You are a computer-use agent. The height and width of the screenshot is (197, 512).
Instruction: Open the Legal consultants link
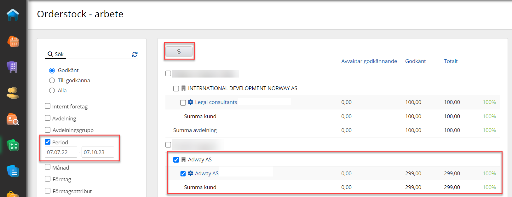coord(216,102)
